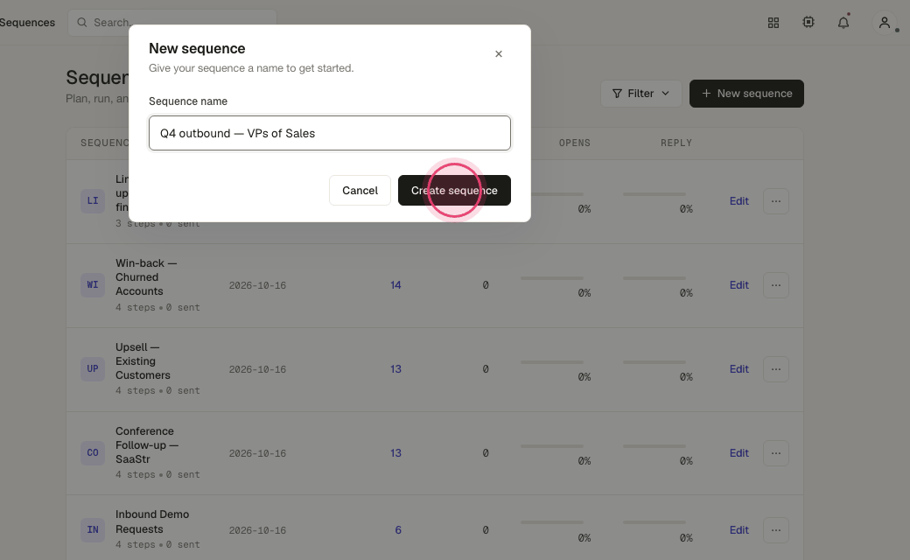Cancel the new sequence dialog

(x=360, y=191)
